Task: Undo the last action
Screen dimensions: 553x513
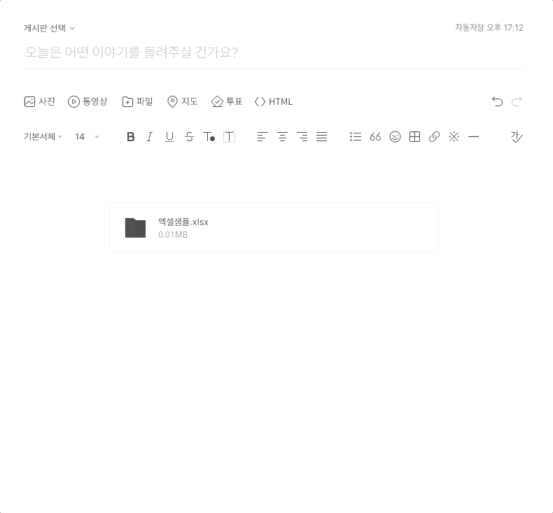Action: pos(497,102)
